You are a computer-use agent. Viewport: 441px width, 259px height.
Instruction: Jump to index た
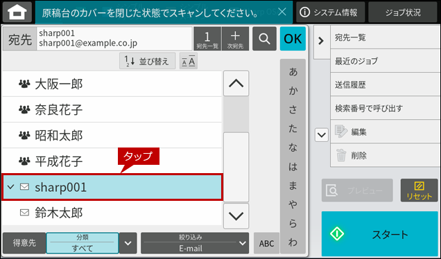[293, 128]
